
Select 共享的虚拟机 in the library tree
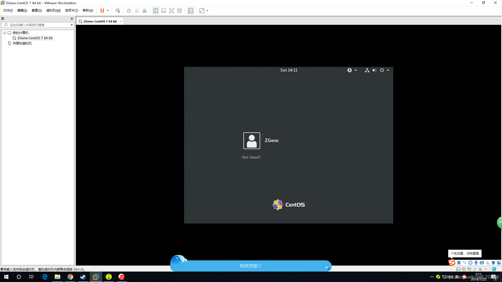pyautogui.click(x=22, y=43)
